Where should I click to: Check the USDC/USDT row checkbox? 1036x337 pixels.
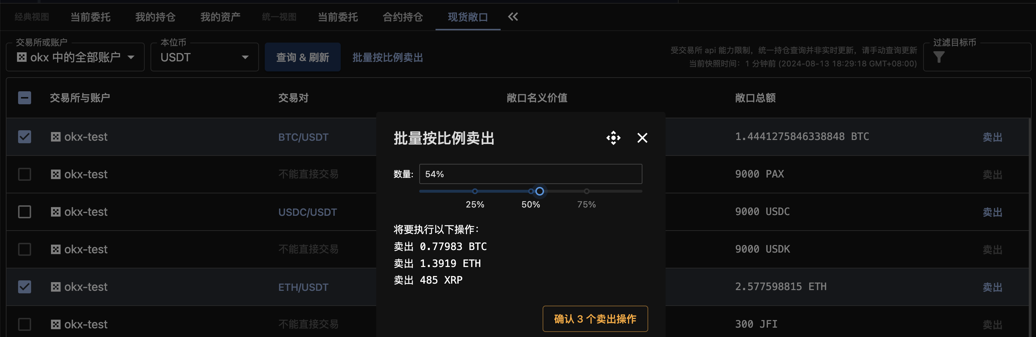click(x=25, y=212)
